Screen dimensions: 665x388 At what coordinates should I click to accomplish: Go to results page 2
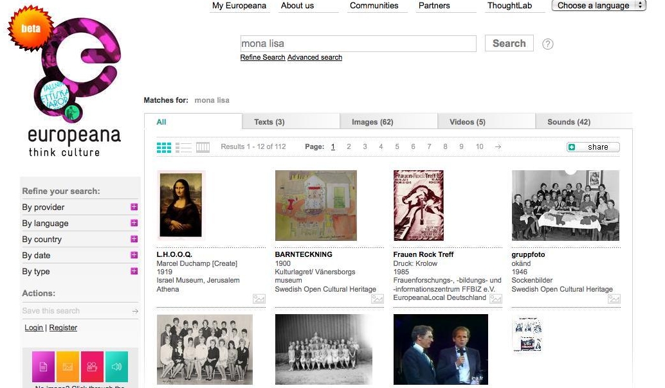pyautogui.click(x=349, y=146)
